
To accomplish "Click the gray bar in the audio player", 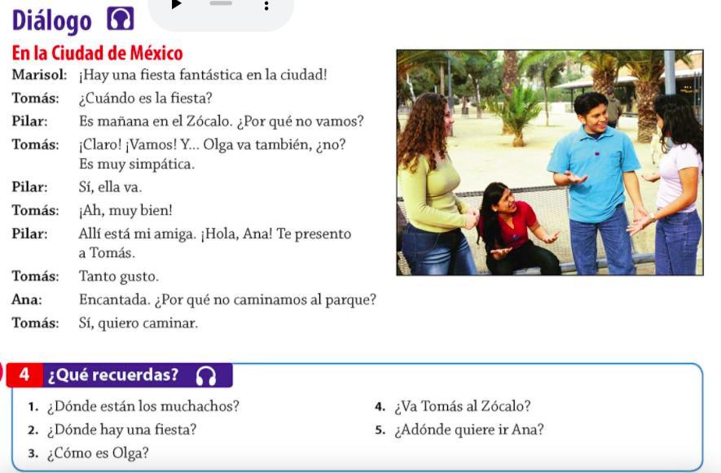I will click(221, 3).
